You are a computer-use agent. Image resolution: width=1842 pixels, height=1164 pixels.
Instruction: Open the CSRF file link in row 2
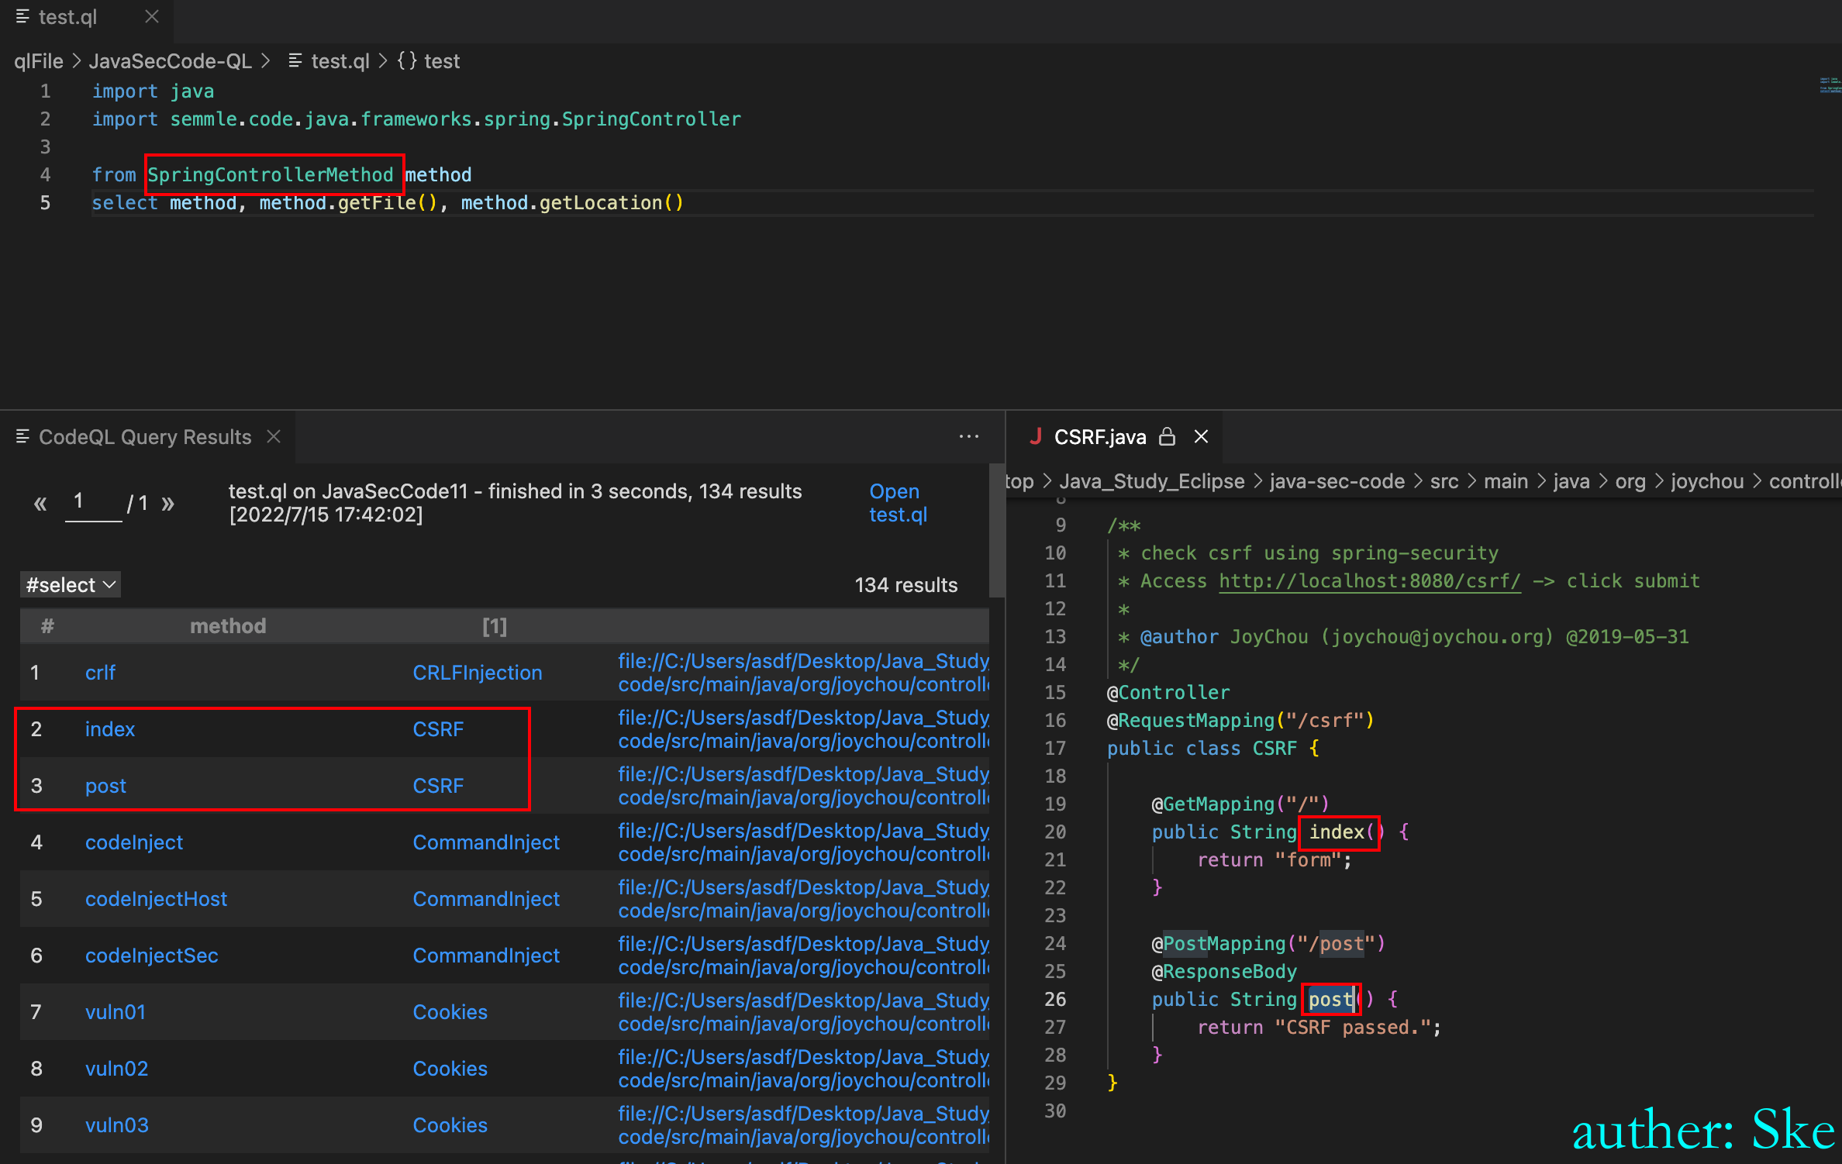438,729
